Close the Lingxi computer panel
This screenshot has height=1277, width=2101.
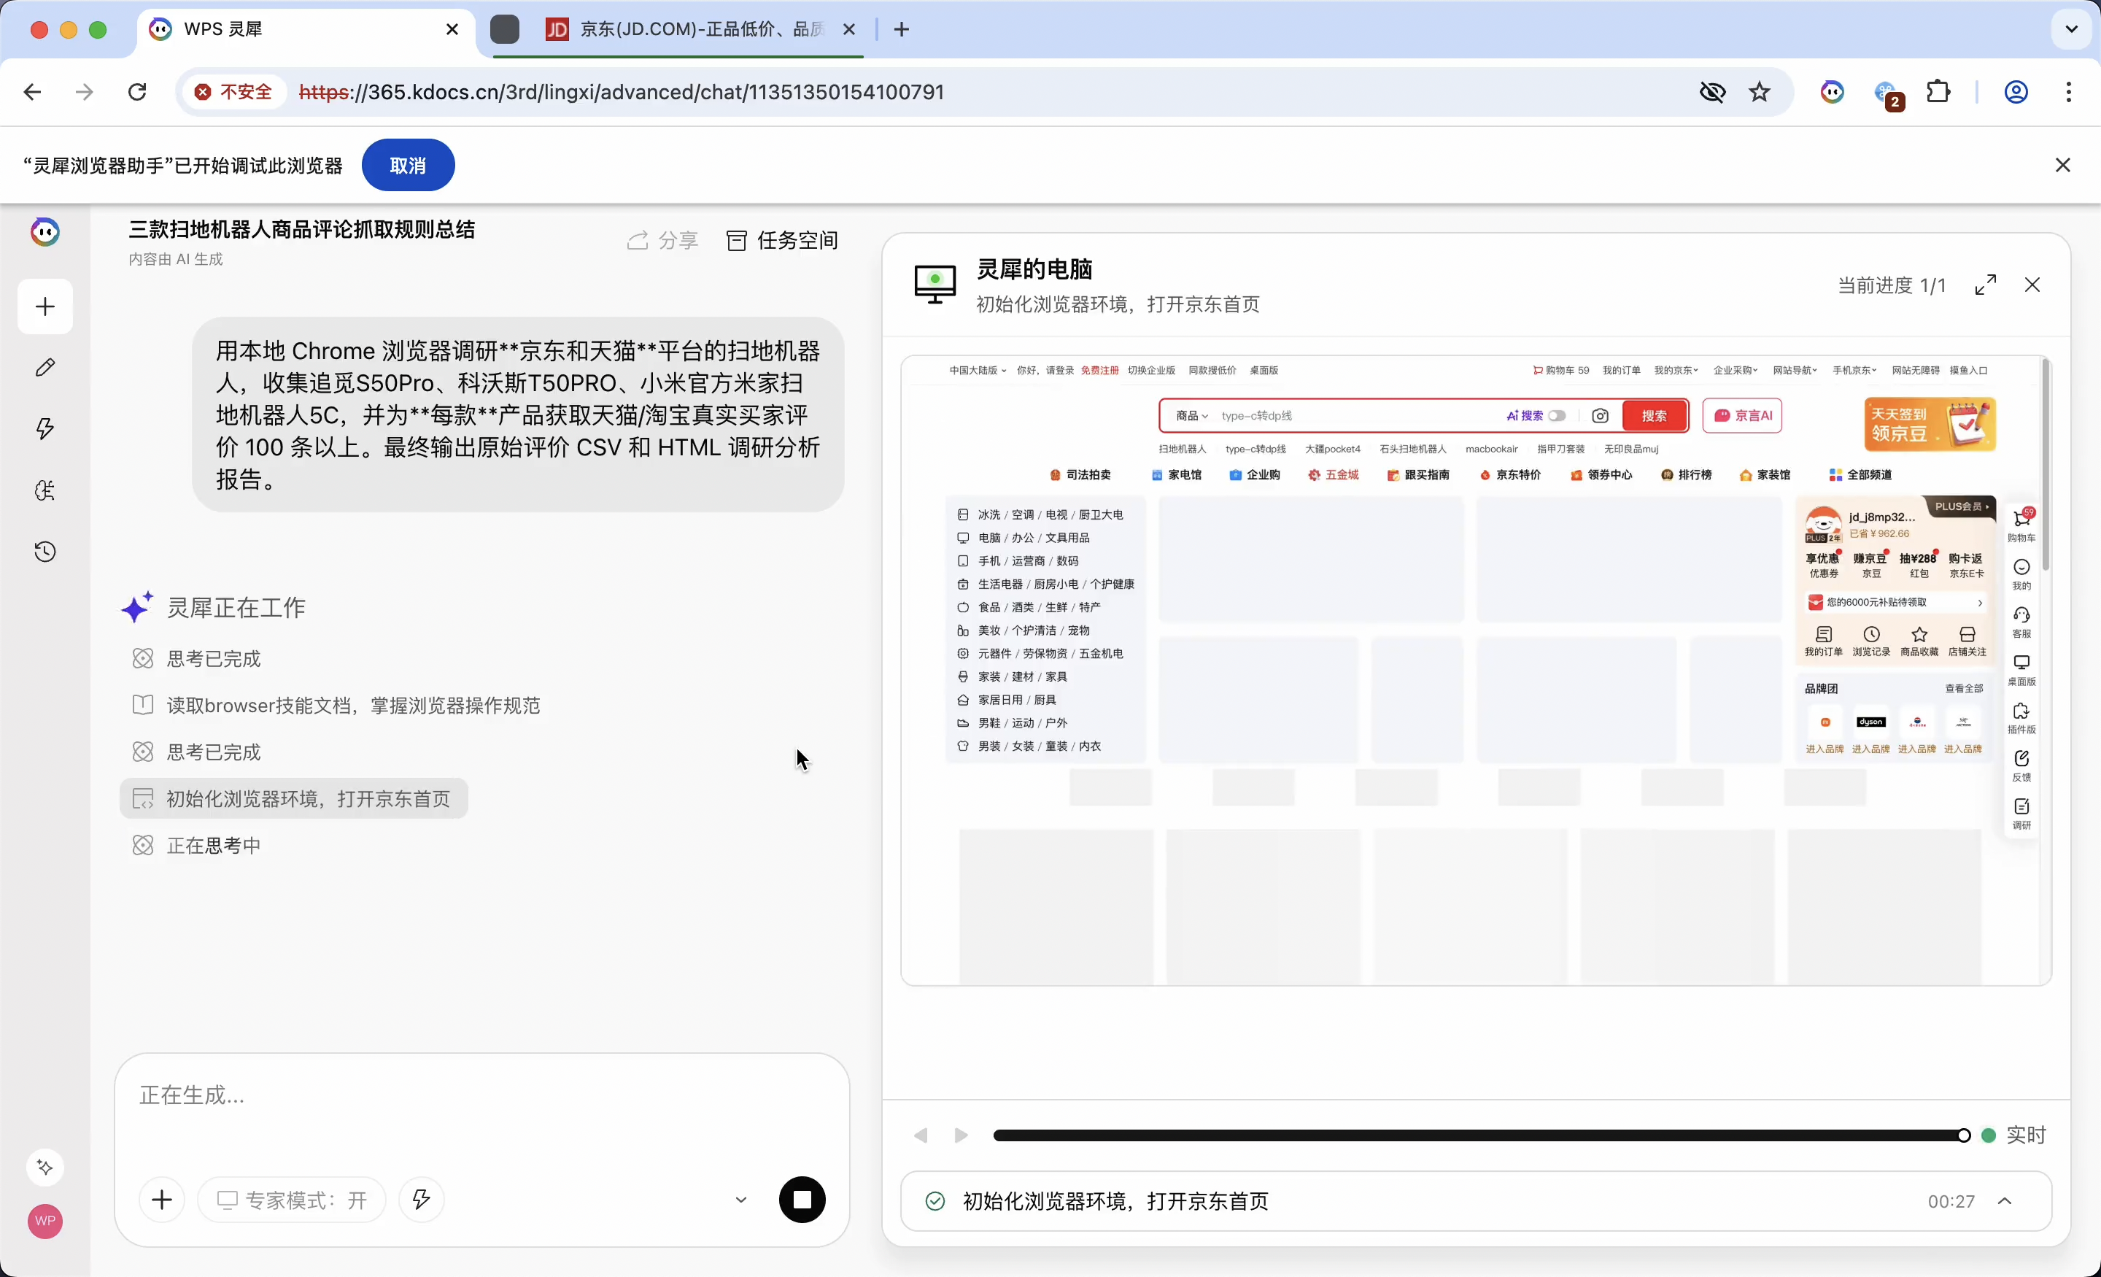click(2032, 285)
